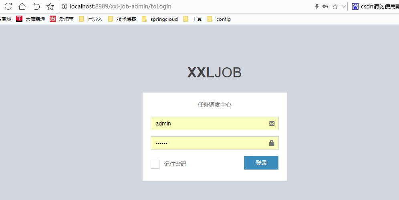
Task: Tick the 记住密码 remember password checkbox
Action: point(155,164)
